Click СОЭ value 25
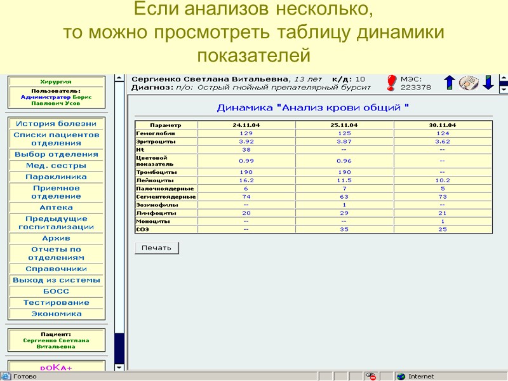Image resolution: width=508 pixels, height=381 pixels. (x=443, y=229)
